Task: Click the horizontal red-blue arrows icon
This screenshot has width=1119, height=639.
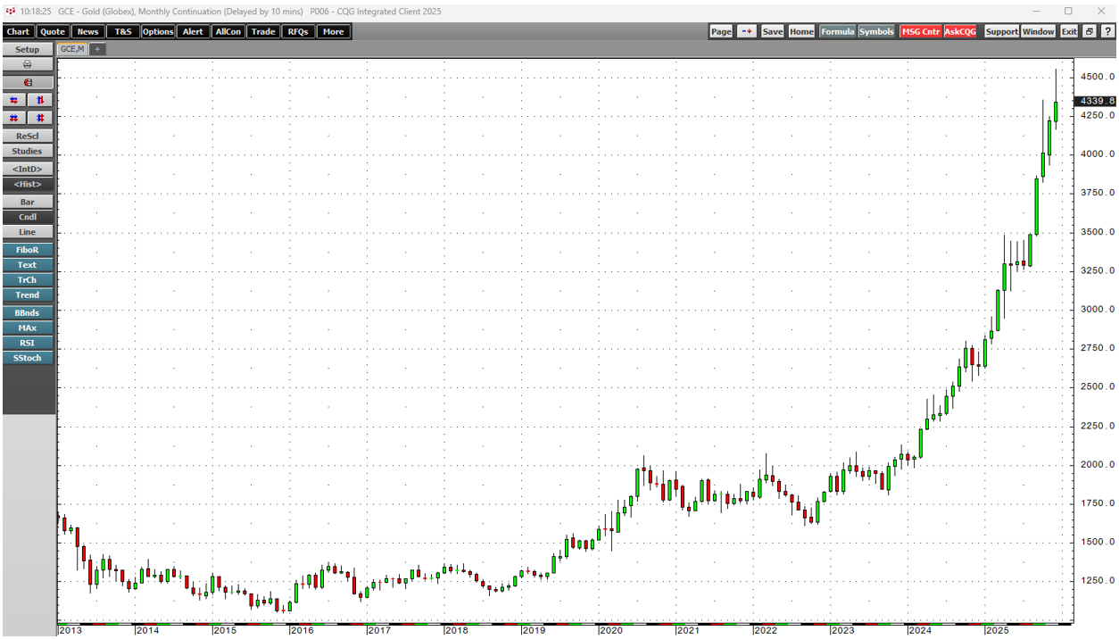Action: pyautogui.click(x=14, y=101)
